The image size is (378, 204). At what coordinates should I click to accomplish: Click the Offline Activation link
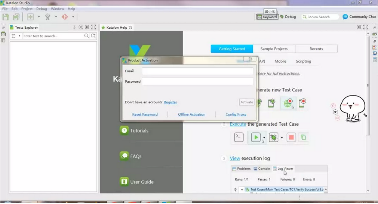(192, 114)
